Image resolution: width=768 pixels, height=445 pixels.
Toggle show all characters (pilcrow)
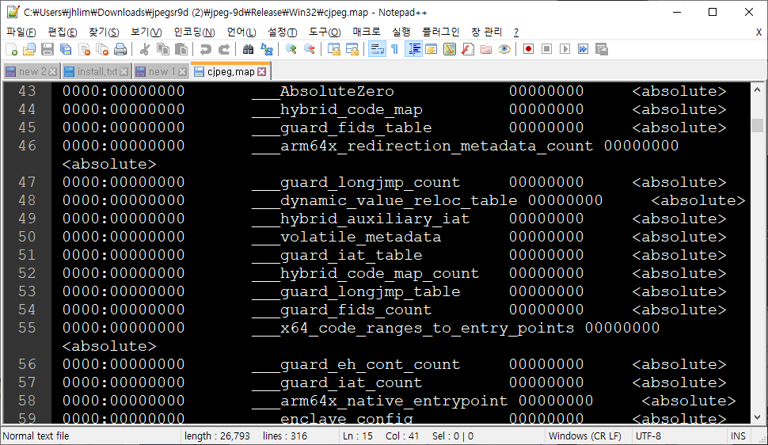pos(395,50)
